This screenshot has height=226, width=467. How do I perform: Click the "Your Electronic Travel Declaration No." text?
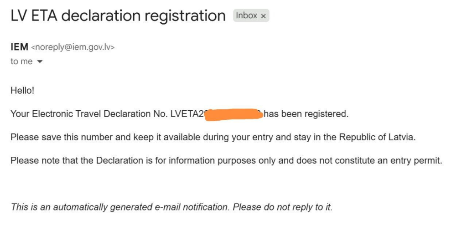pyautogui.click(x=89, y=114)
